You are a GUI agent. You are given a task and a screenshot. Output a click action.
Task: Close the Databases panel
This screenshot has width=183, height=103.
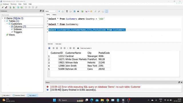tap(43, 11)
